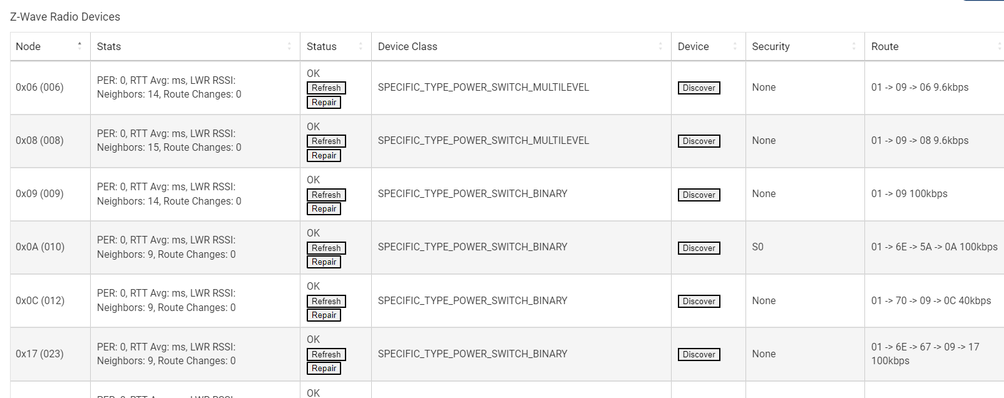Click the sort caret on the Security column
This screenshot has height=398, width=1004.
[855, 46]
